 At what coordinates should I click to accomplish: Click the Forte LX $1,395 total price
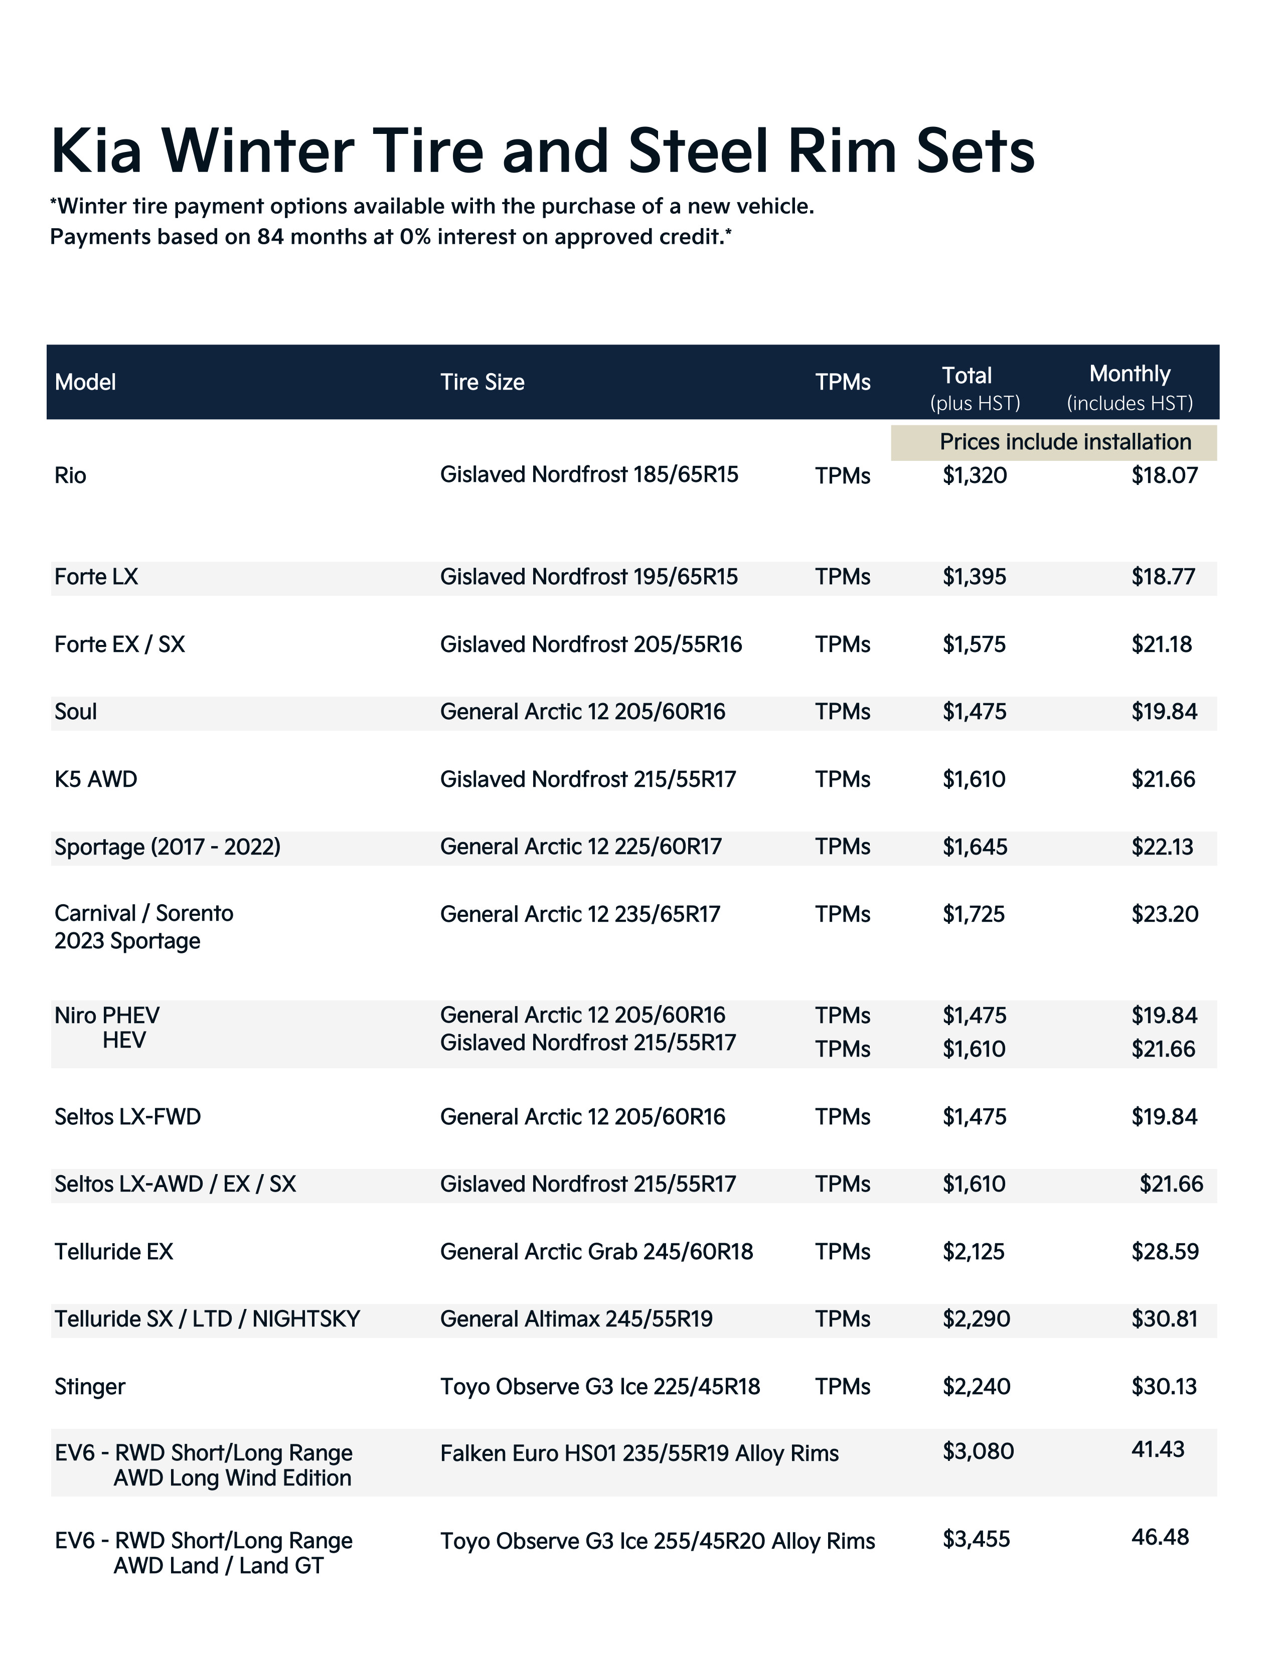975,577
